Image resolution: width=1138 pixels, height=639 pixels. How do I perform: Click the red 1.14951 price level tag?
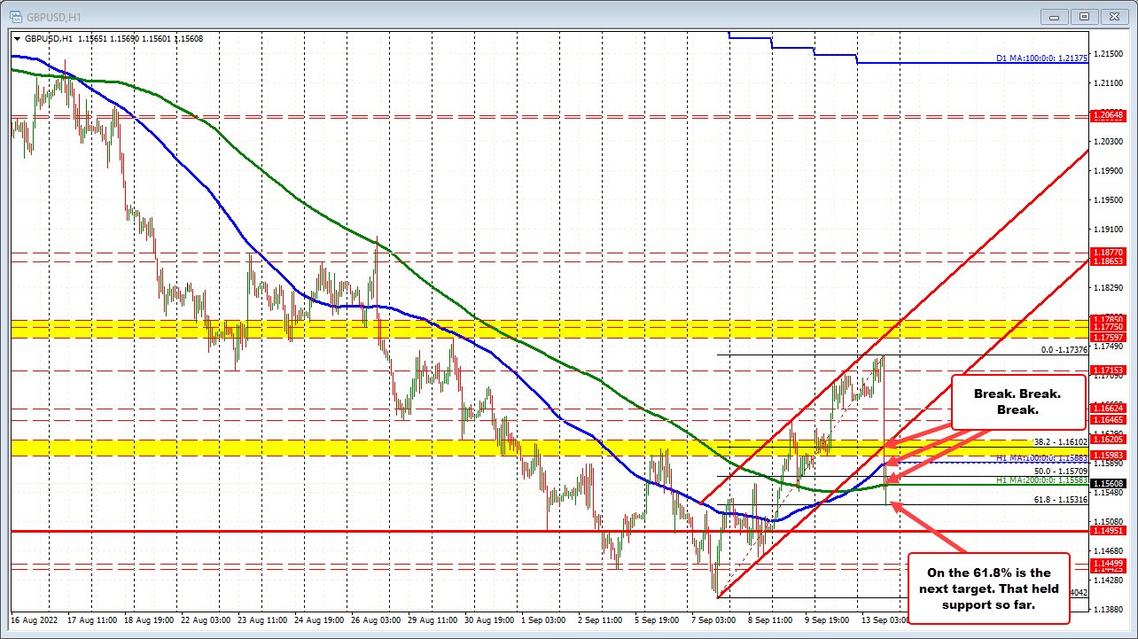click(1108, 530)
